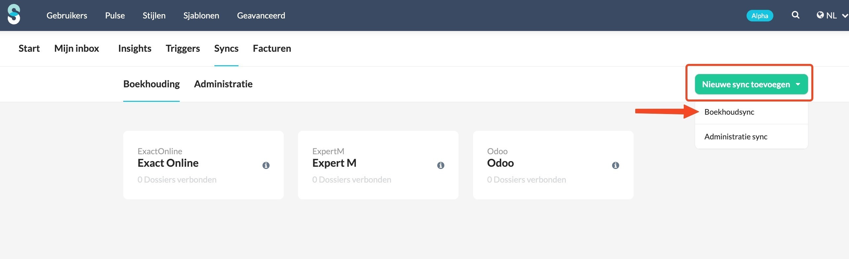849x259 pixels.
Task: Click the Alpha badge
Action: coord(760,15)
